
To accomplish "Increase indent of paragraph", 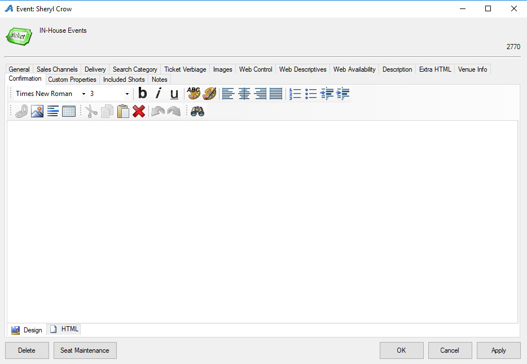I will (343, 94).
